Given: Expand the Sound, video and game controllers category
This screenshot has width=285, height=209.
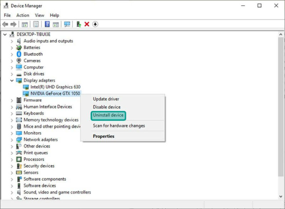Looking at the screenshot, I should pos(12,193).
